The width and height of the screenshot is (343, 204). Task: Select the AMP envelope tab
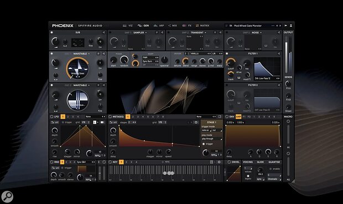pos(238,117)
